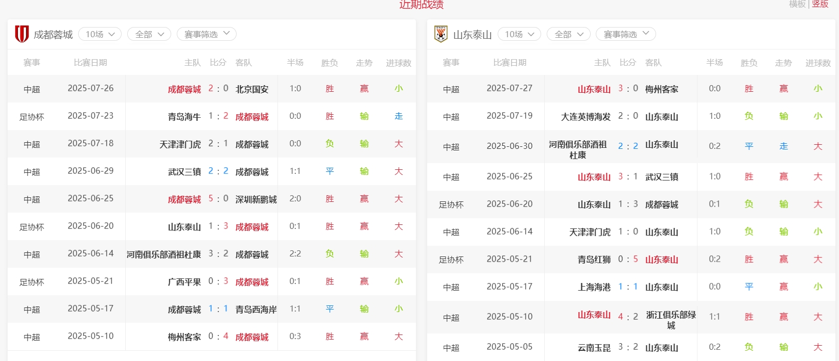Open 成都蓉城 10场 match count dropdown
This screenshot has width=839, height=361.
pos(100,34)
